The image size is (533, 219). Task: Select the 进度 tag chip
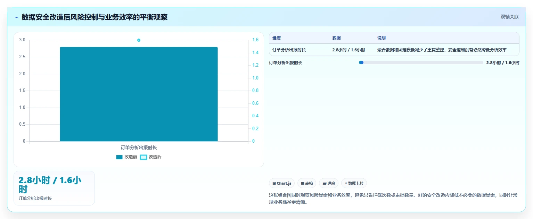(x=329, y=183)
